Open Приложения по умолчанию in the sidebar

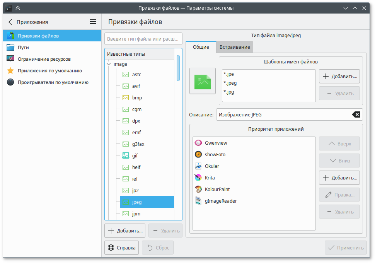(49, 71)
